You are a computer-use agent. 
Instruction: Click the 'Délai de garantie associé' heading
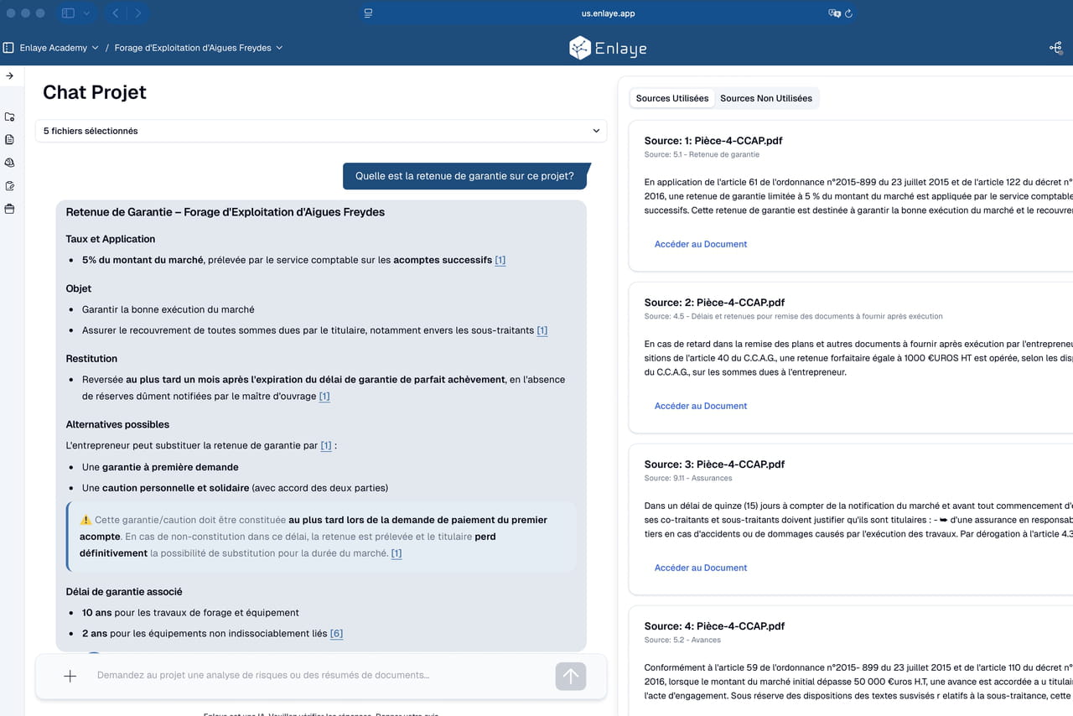coord(124,592)
